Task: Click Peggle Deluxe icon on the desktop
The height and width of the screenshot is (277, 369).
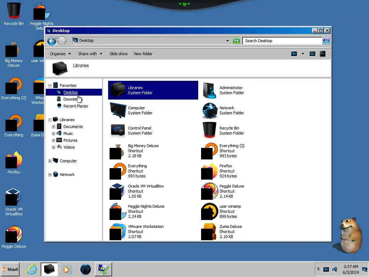Action: [14, 237]
